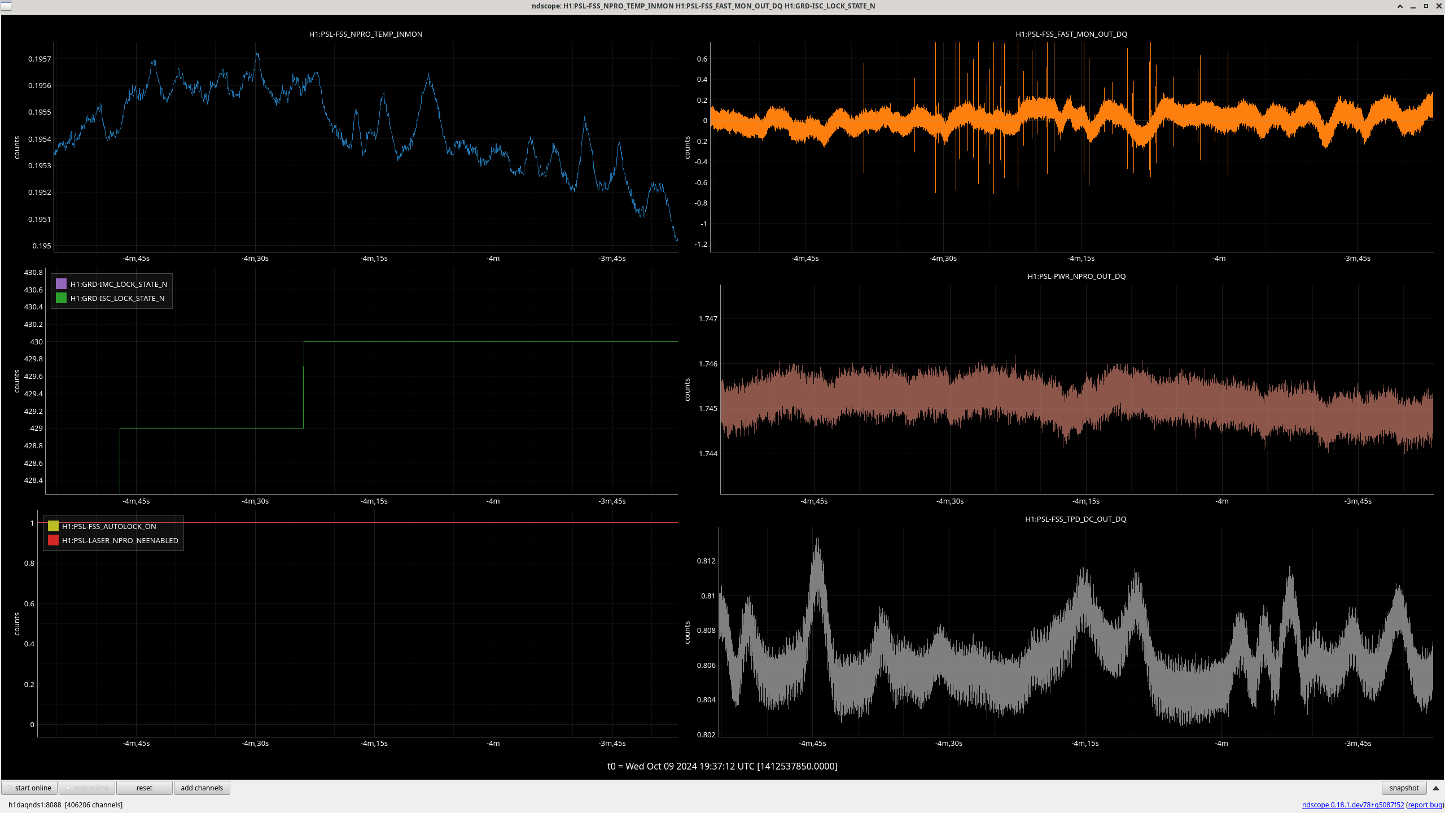The width and height of the screenshot is (1445, 813).
Task: Click the 1.747 y-axis tick of the PWR_NPRO plot
Action: 708,318
